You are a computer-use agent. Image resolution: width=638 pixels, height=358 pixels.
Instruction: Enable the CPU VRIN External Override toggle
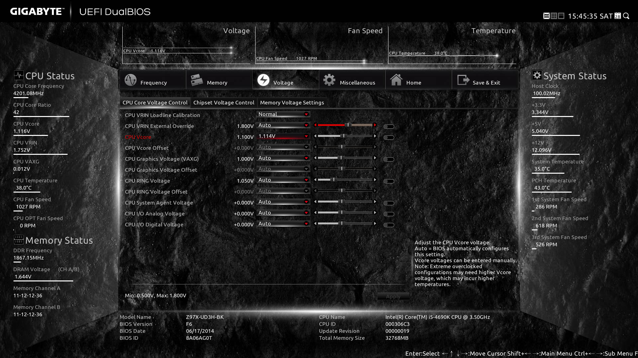click(389, 126)
